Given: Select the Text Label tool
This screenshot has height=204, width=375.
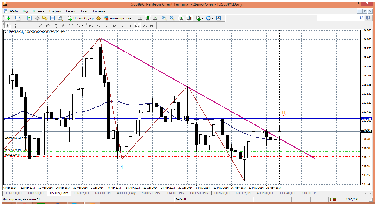Looking at the screenshot, I should pos(71,25).
